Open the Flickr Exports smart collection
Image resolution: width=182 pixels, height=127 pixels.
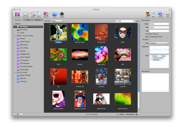(x=28, y=57)
